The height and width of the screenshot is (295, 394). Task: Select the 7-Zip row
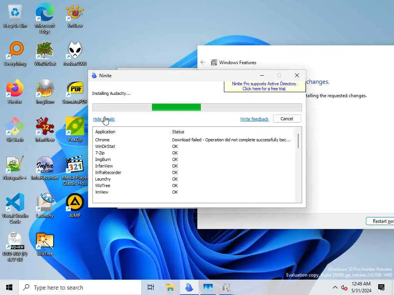point(193,153)
